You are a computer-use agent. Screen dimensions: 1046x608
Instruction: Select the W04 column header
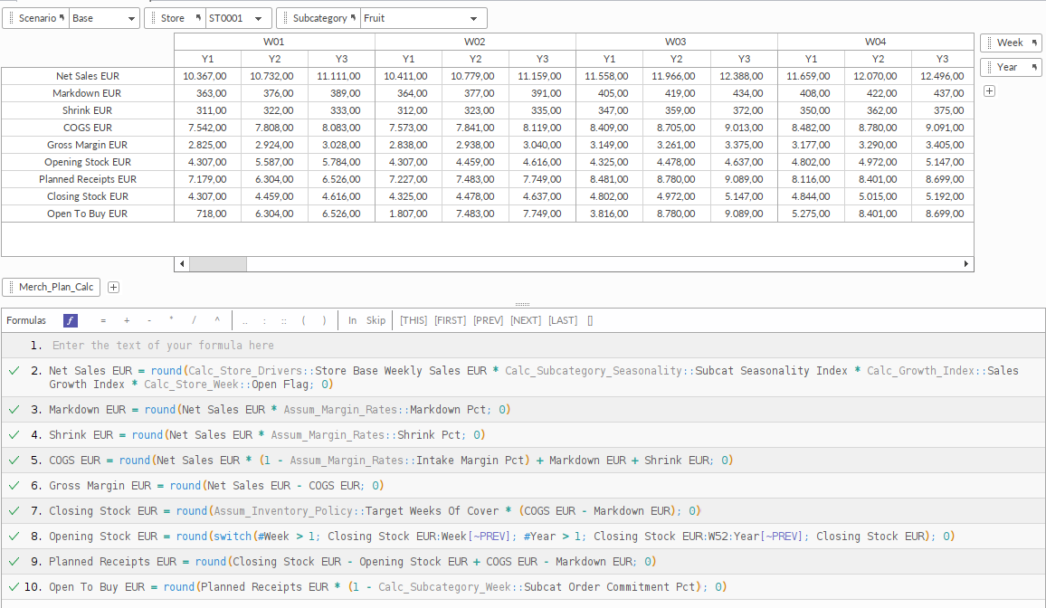[x=875, y=42]
